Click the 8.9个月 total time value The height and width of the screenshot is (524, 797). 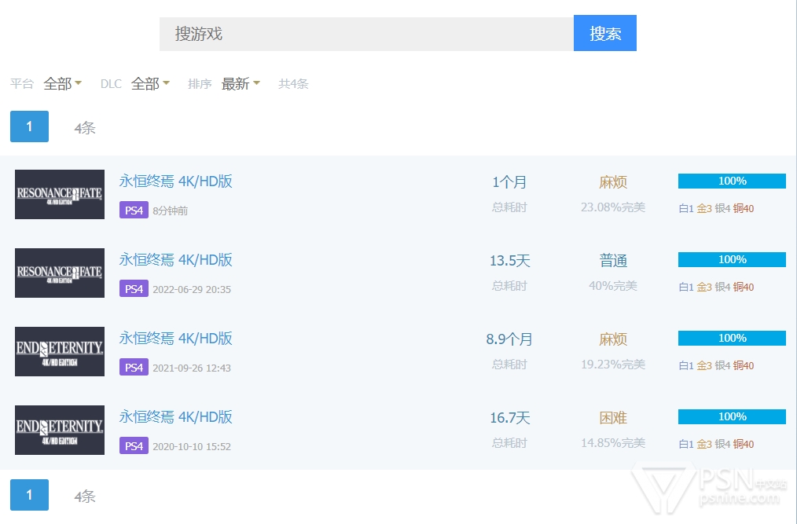(509, 339)
